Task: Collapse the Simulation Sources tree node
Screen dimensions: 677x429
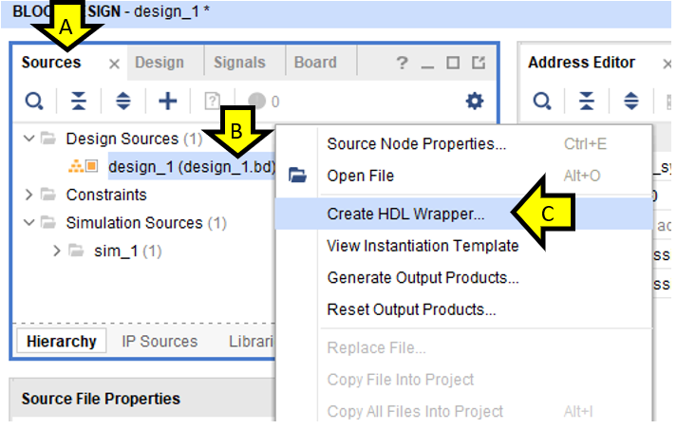Action: [28, 223]
